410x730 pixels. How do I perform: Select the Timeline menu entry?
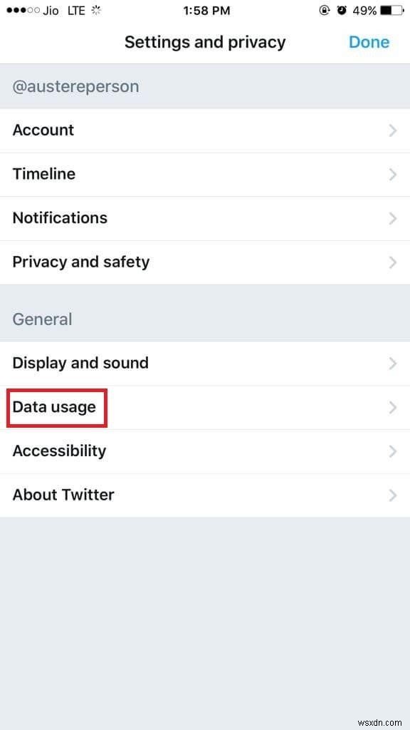205,174
